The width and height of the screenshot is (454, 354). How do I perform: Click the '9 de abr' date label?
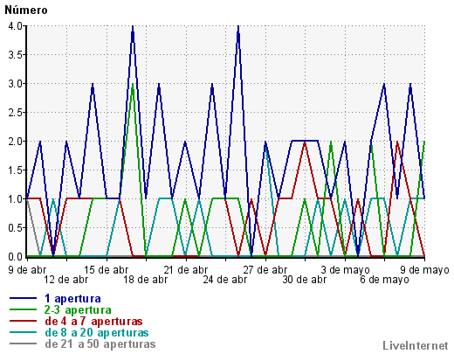(27, 270)
